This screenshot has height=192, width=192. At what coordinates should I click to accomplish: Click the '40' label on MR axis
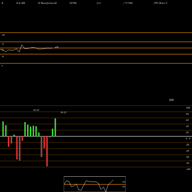coord(187,126)
